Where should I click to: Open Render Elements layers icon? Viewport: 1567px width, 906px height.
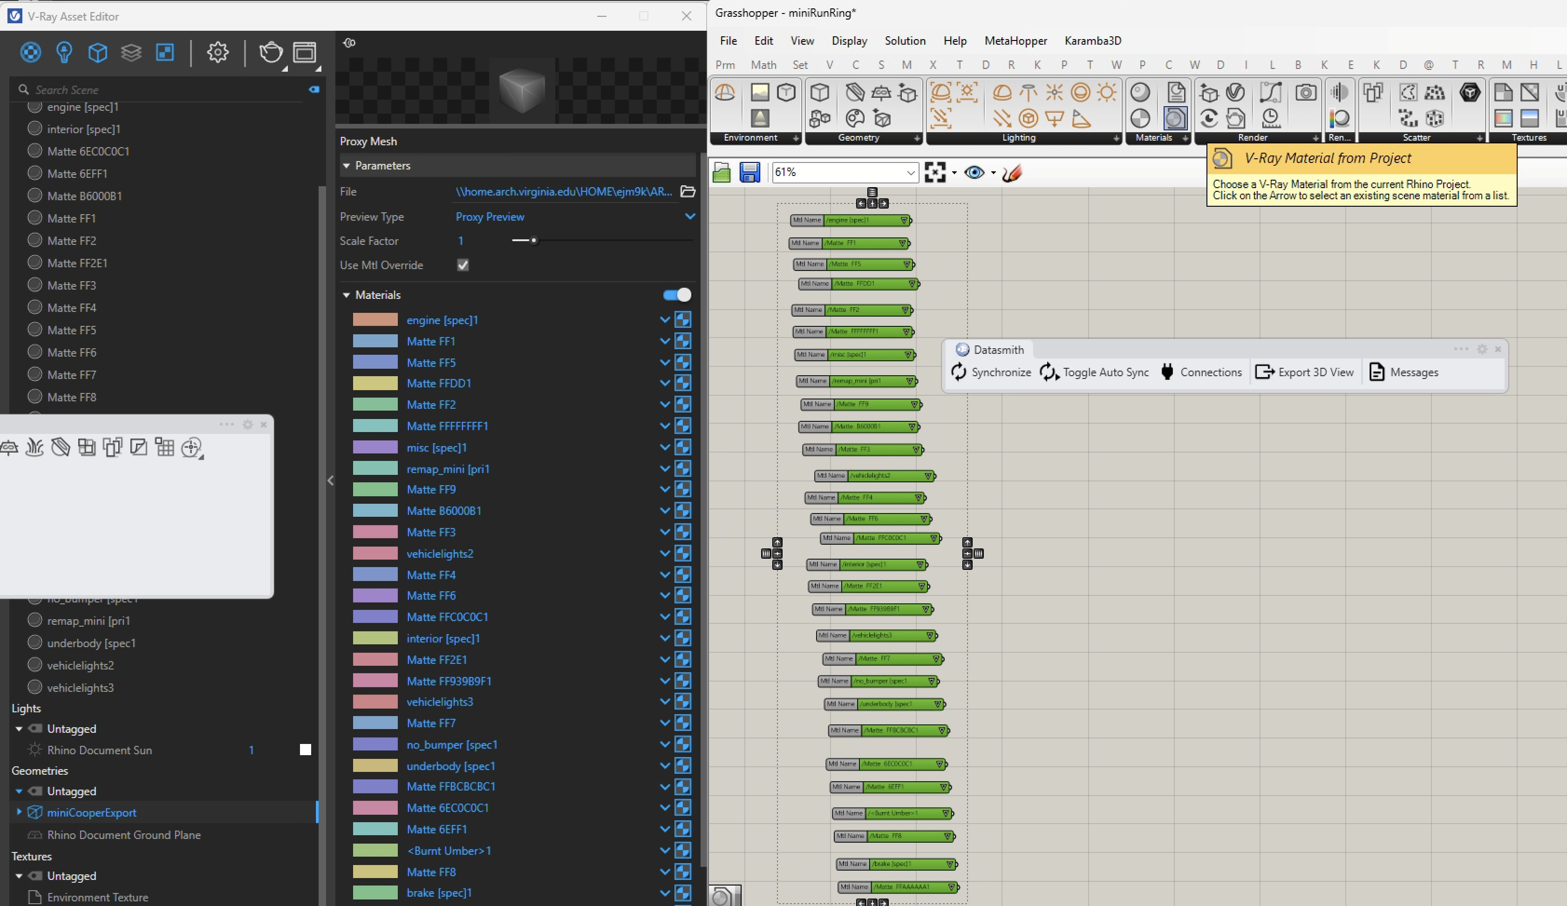click(131, 52)
